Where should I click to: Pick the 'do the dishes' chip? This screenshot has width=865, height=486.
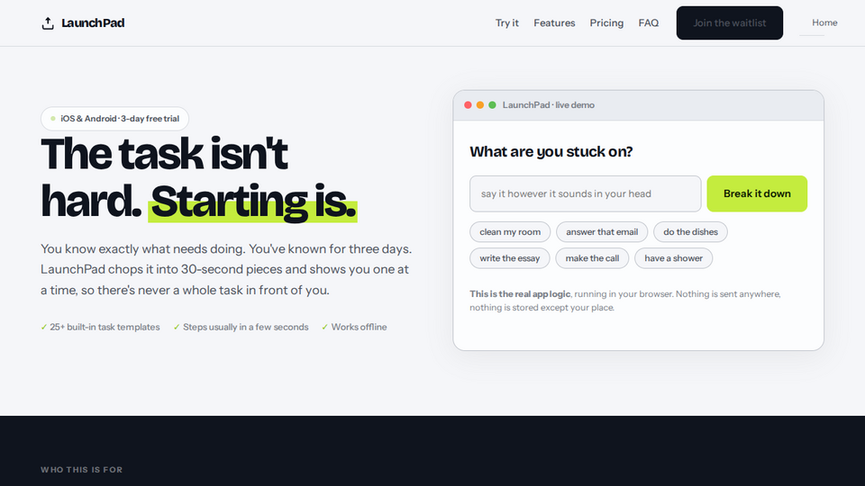(690, 232)
